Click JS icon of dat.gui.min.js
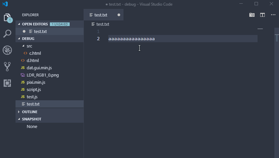This screenshot has width=279, height=158. (x=23, y=68)
